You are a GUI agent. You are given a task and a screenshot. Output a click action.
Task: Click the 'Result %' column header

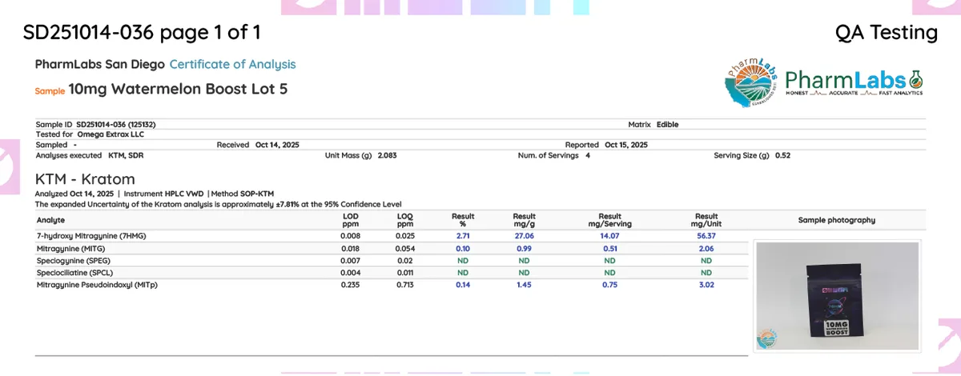point(463,220)
